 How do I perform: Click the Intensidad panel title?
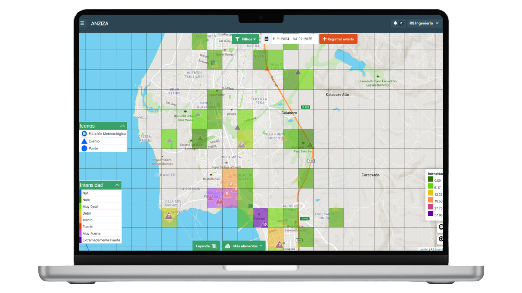91,185
